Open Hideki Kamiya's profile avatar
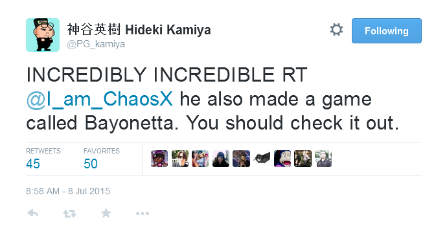The width and height of the screenshot is (447, 237). point(43,35)
